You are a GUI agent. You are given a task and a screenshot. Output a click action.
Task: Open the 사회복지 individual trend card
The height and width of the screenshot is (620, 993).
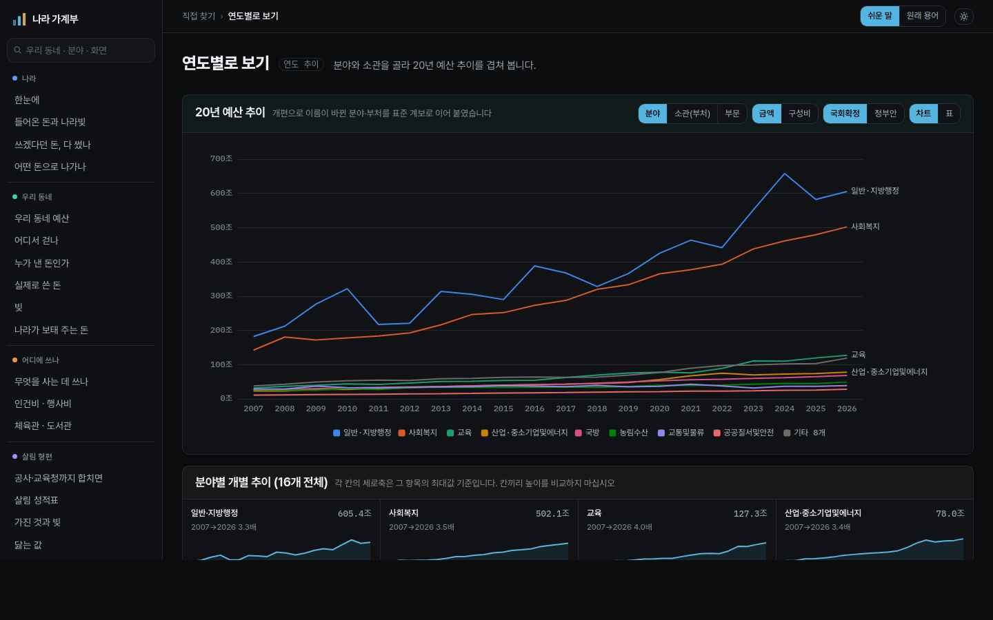coord(479,530)
